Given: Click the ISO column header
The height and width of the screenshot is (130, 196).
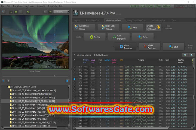Looking at the screenshot, I should tap(121, 60).
